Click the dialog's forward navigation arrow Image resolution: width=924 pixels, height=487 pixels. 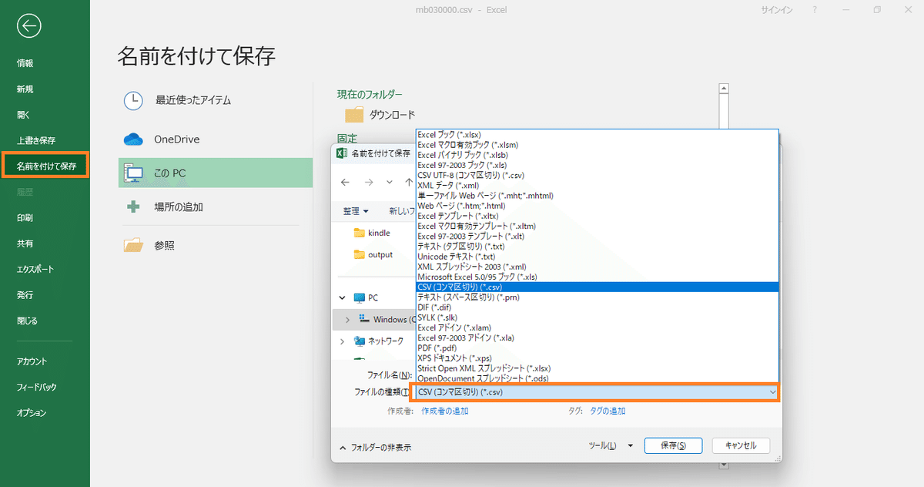pyautogui.click(x=369, y=183)
